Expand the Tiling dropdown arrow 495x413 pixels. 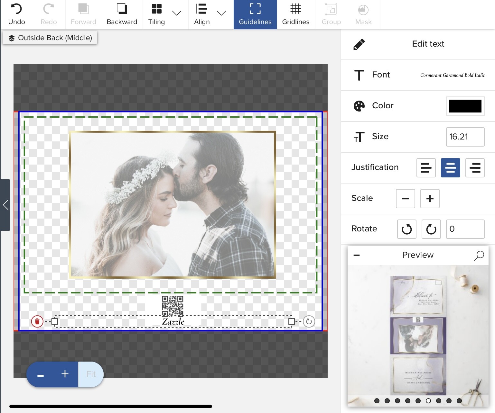coord(177,13)
